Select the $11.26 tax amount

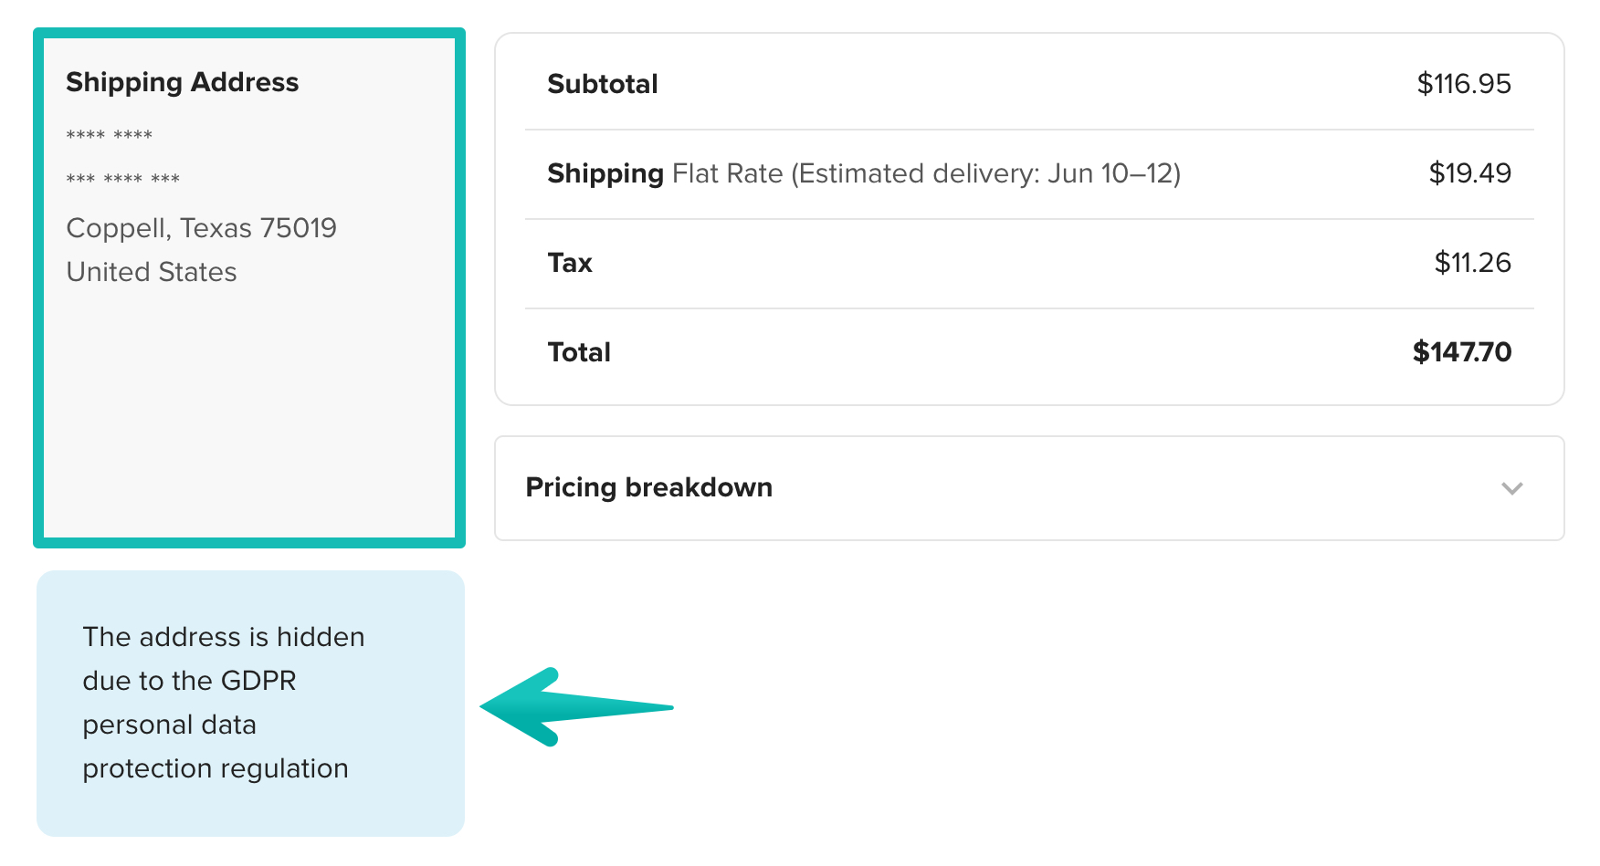1473,263
